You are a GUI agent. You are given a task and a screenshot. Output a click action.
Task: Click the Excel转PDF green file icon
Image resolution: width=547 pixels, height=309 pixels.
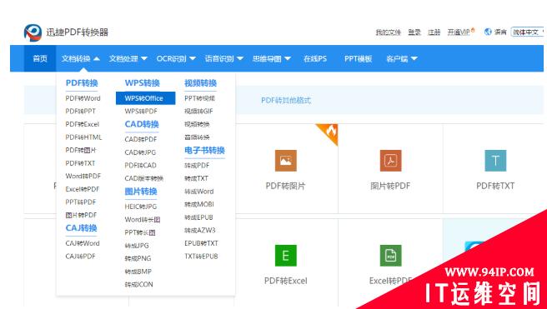point(390,256)
